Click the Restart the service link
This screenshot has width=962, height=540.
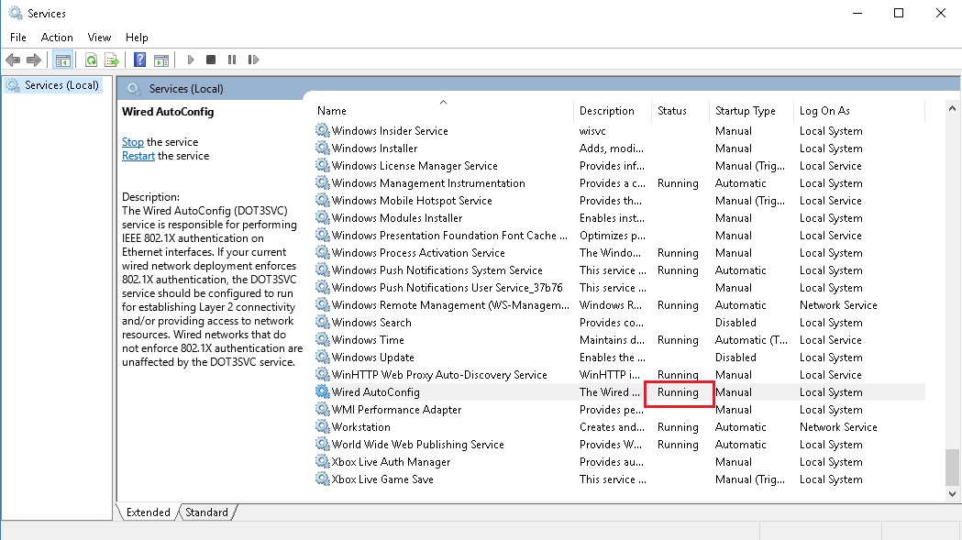click(138, 156)
